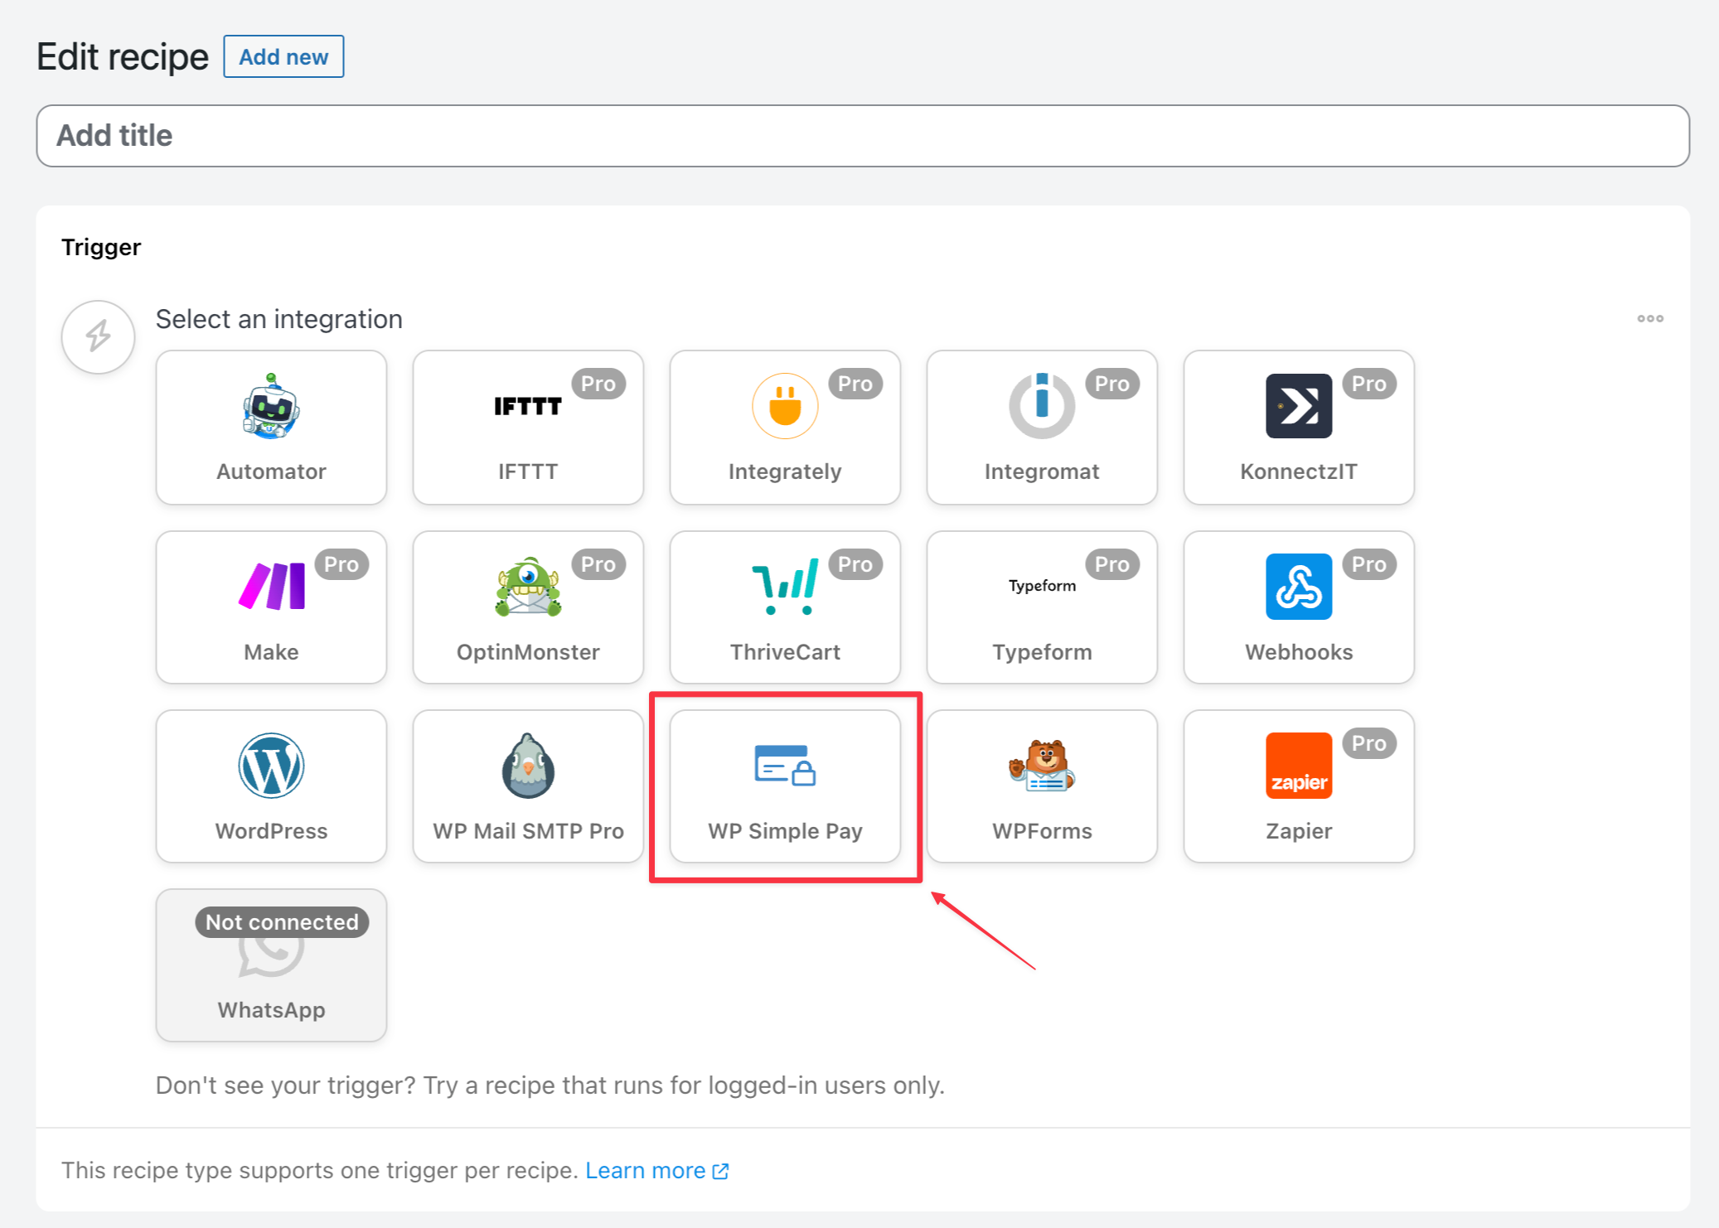Select the Automator integration robot icon
The width and height of the screenshot is (1719, 1228).
point(271,406)
